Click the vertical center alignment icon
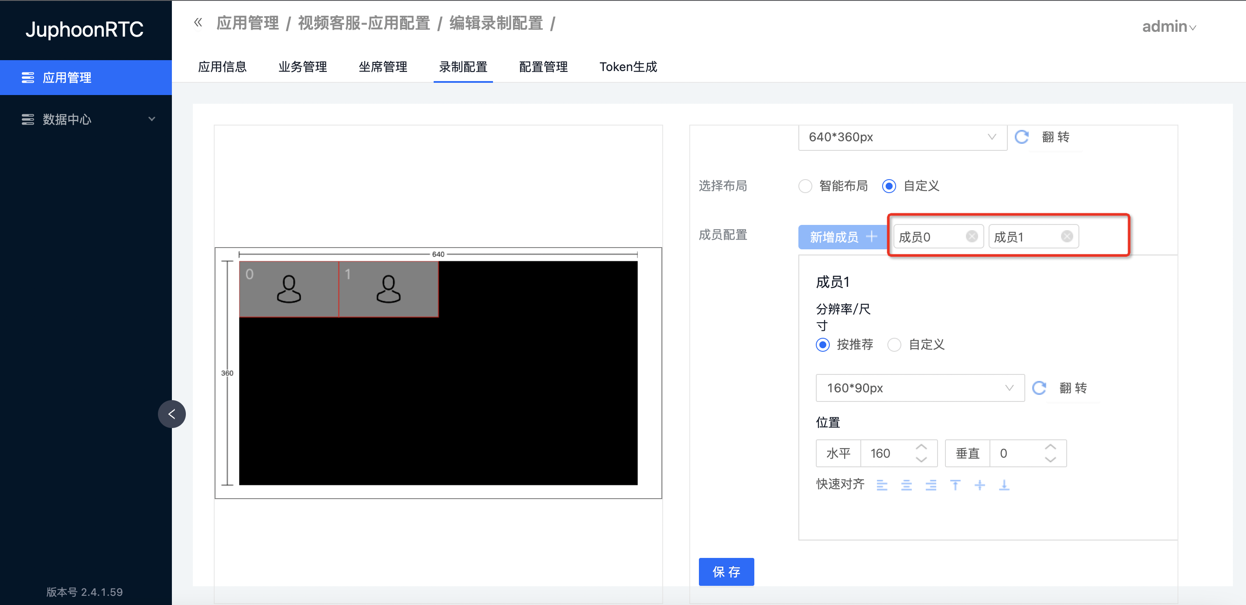Screen dimensions: 1246x605 click(979, 485)
